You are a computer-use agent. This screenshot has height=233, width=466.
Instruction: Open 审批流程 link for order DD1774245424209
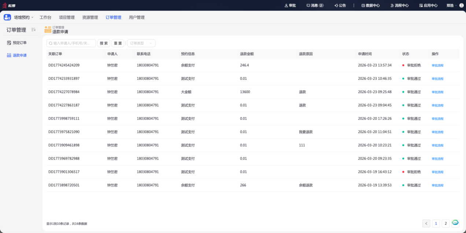tap(437, 65)
